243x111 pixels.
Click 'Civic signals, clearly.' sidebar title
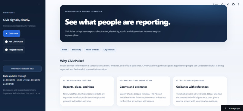[16, 20]
